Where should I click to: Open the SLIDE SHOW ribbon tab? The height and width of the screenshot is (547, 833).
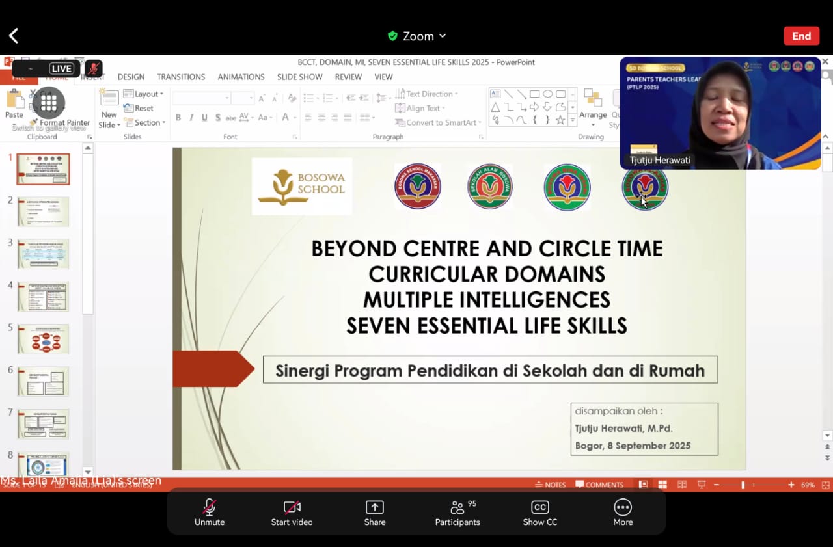pyautogui.click(x=299, y=77)
